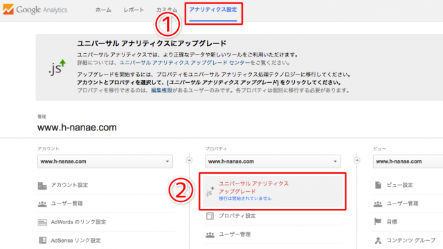Open the レポート tab
443x249 pixels.
tap(134, 10)
